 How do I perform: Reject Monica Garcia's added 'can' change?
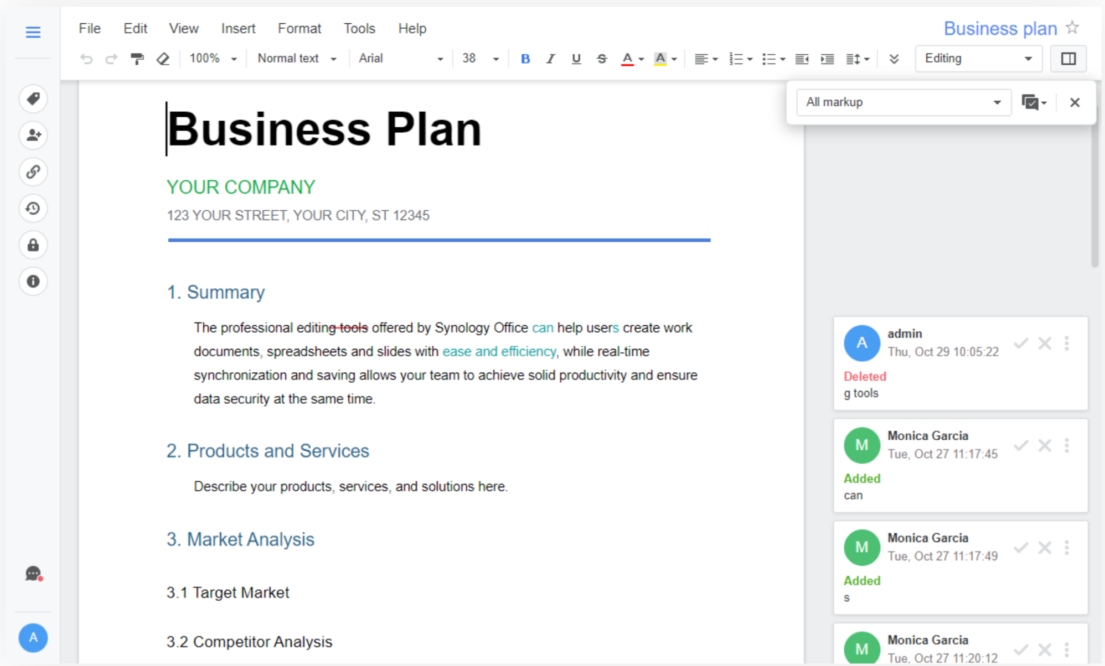click(x=1045, y=445)
